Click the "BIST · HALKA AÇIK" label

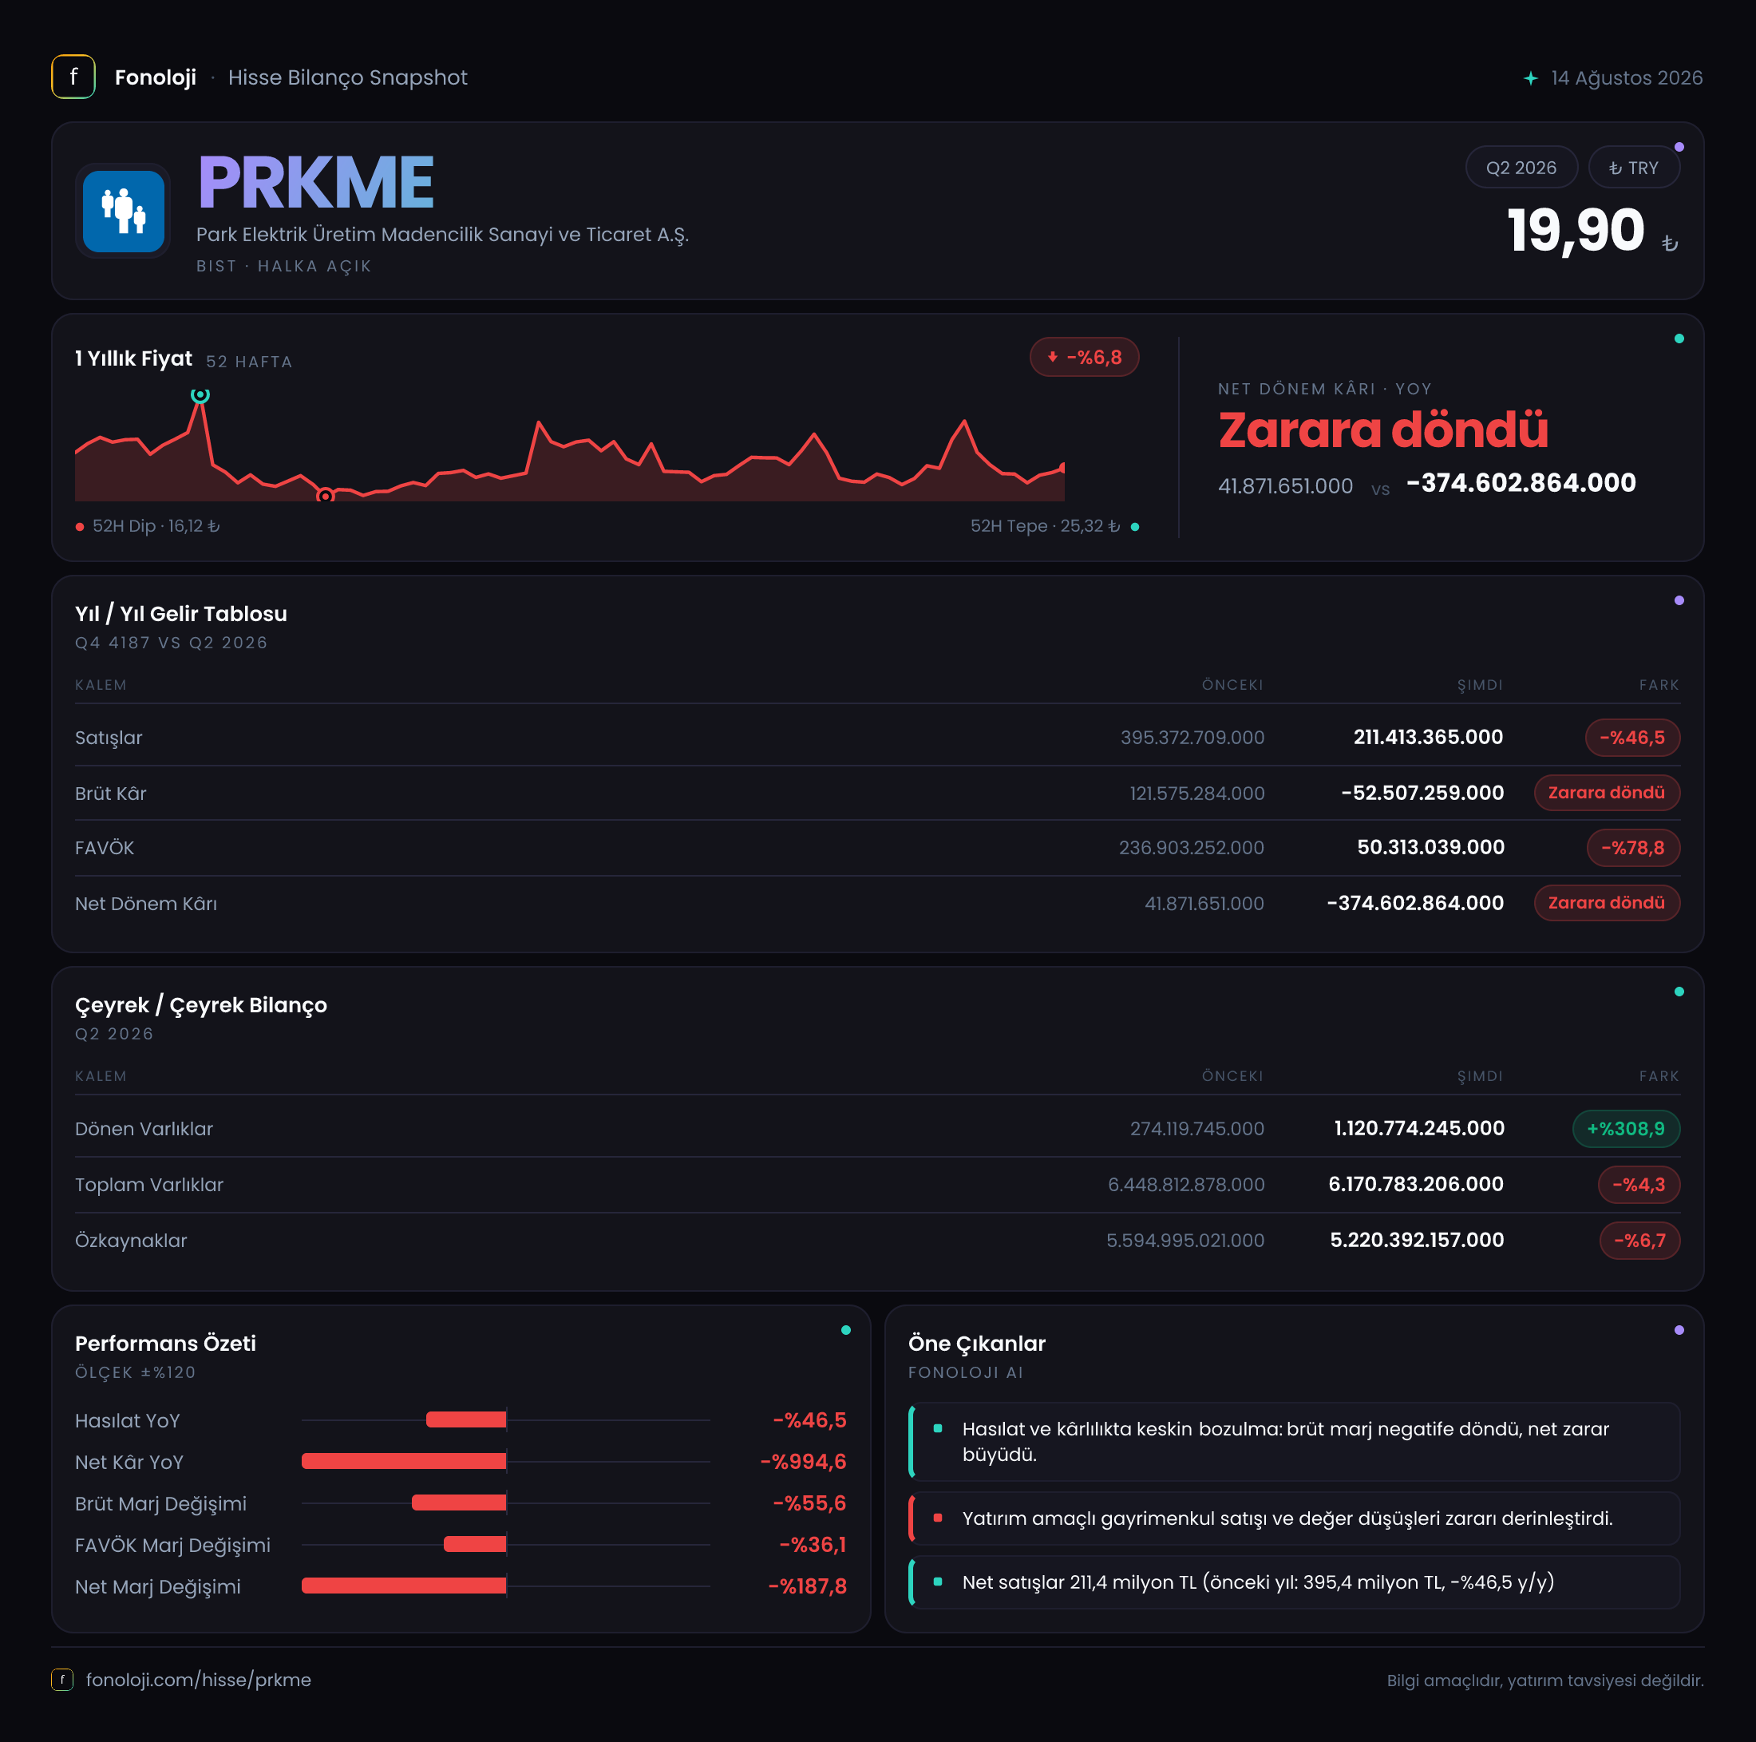pos(283,267)
